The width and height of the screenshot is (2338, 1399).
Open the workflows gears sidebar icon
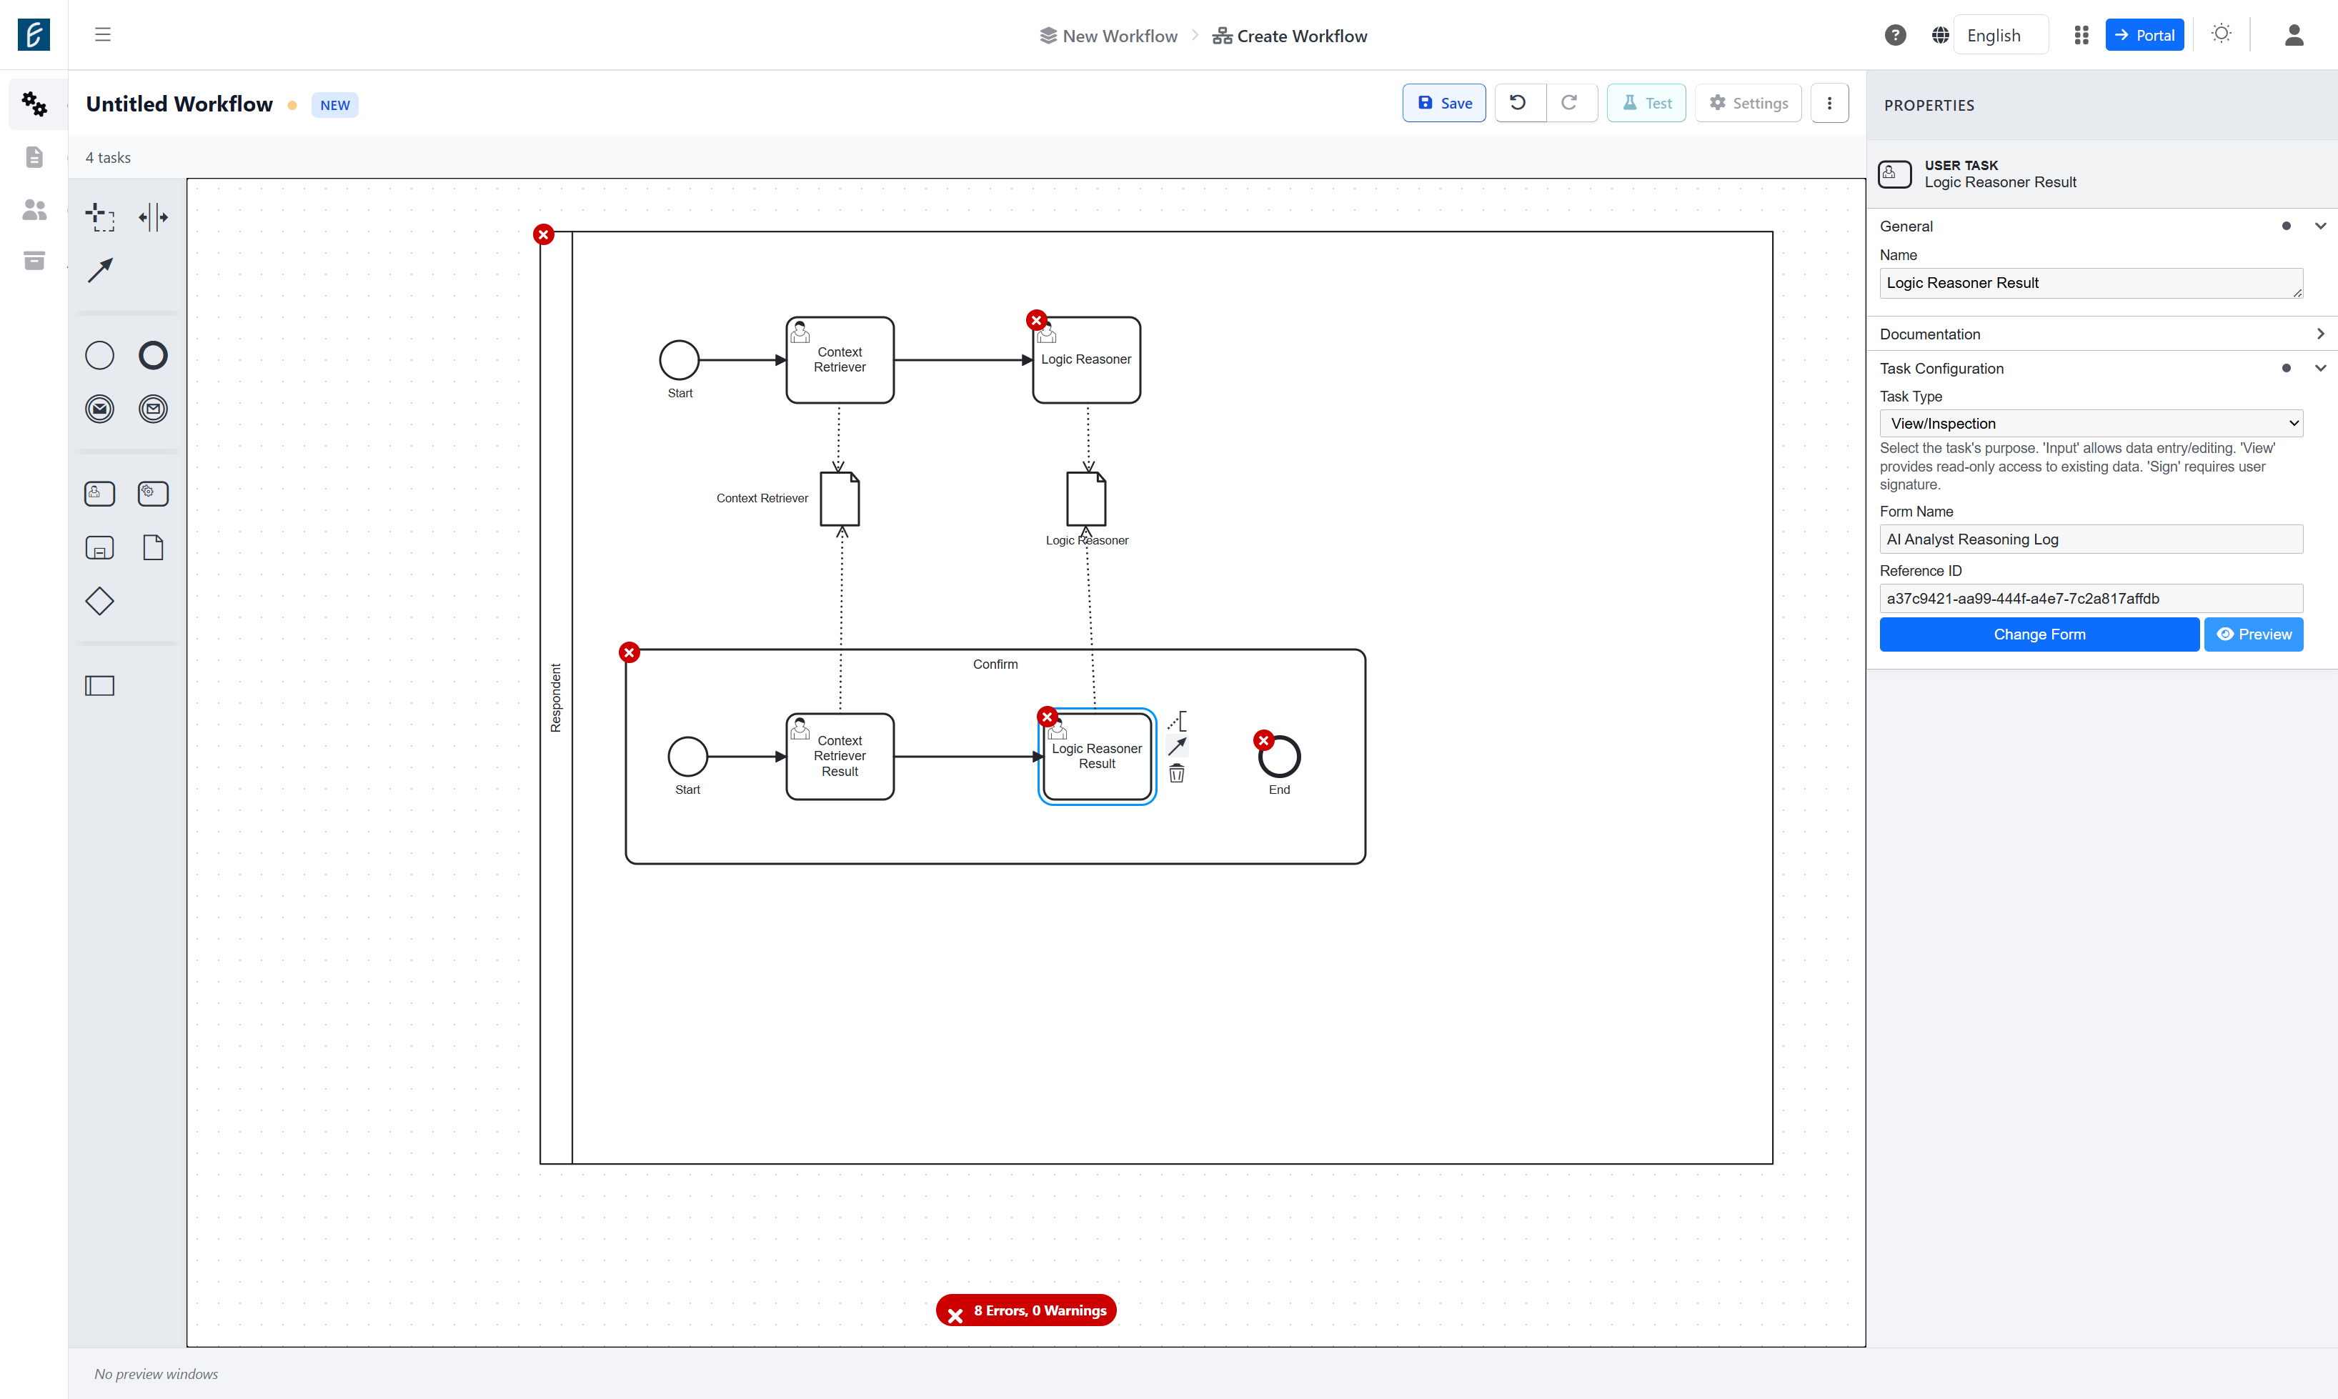coord(34,104)
